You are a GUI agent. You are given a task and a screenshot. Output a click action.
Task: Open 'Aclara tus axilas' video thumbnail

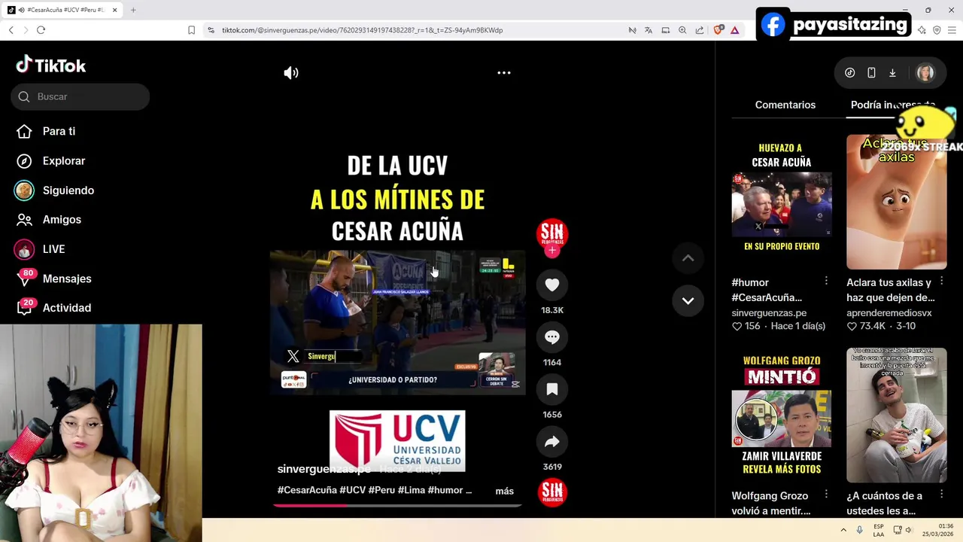(897, 202)
